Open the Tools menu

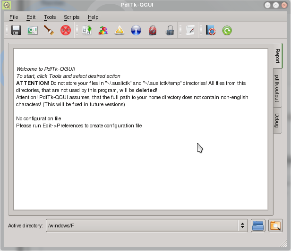tap(50, 17)
